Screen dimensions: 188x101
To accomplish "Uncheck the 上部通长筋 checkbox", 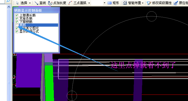I will click(x=17, y=15).
